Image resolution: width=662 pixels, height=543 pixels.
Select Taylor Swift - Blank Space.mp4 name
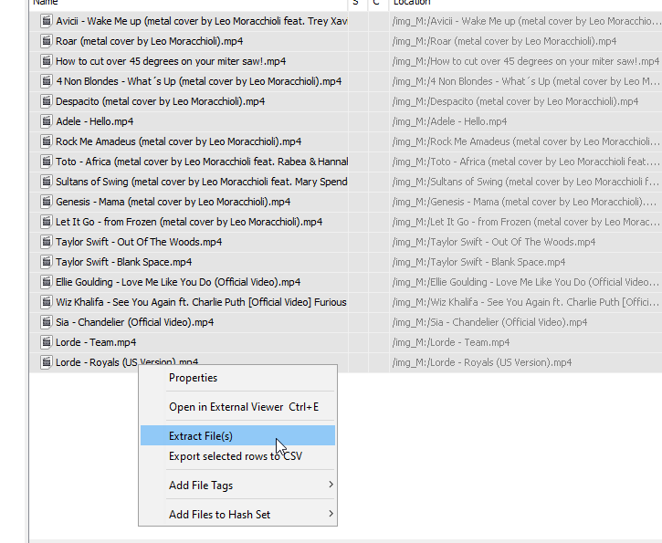(x=123, y=262)
